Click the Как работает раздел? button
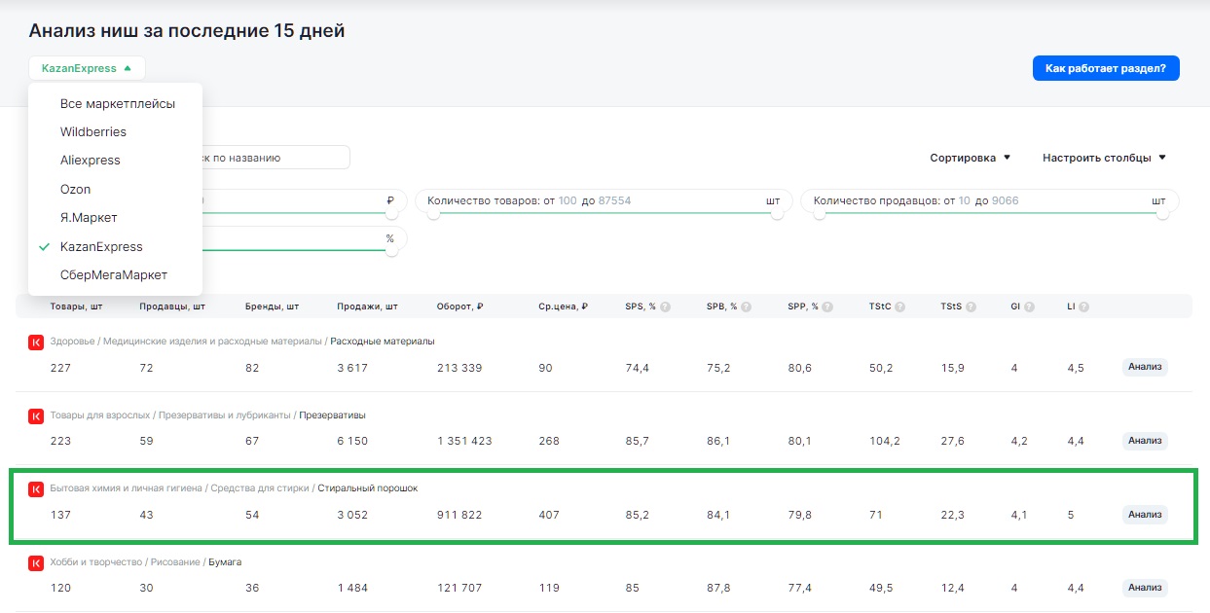The image size is (1210, 613). (1105, 68)
